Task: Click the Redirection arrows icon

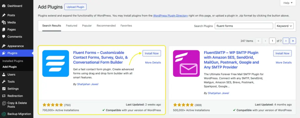Action: 4,96
